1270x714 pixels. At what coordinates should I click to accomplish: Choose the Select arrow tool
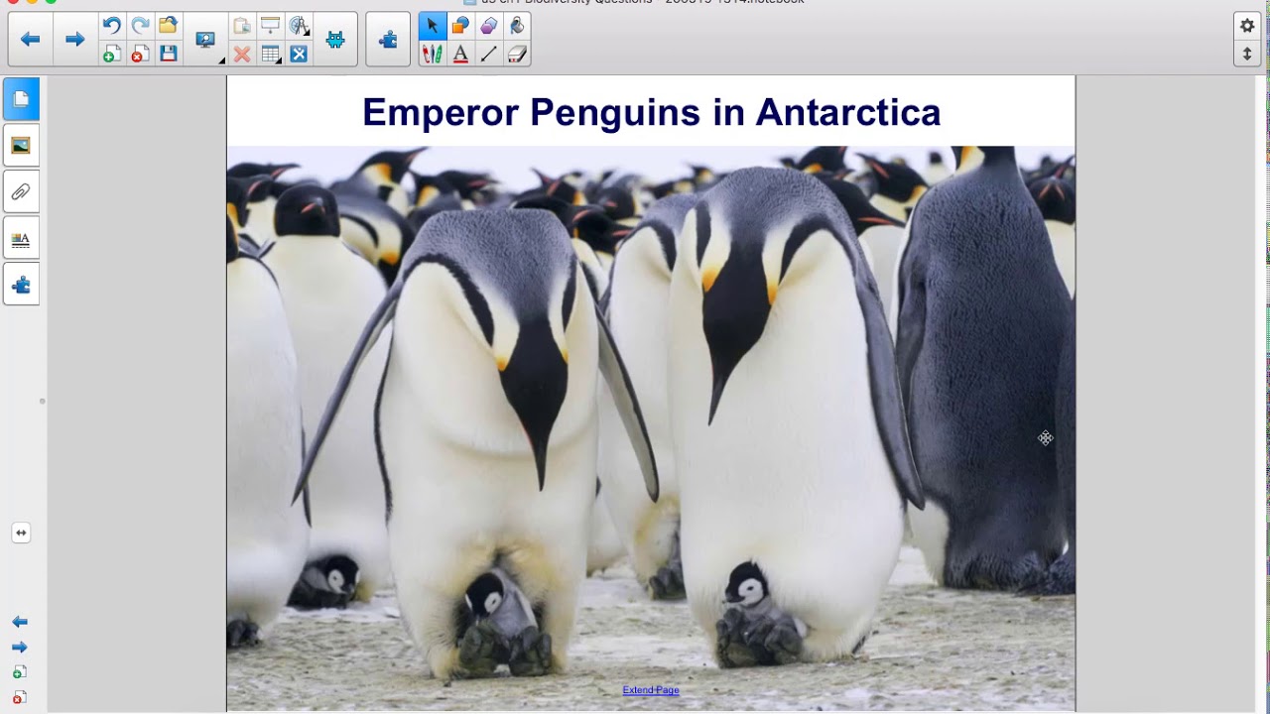432,26
